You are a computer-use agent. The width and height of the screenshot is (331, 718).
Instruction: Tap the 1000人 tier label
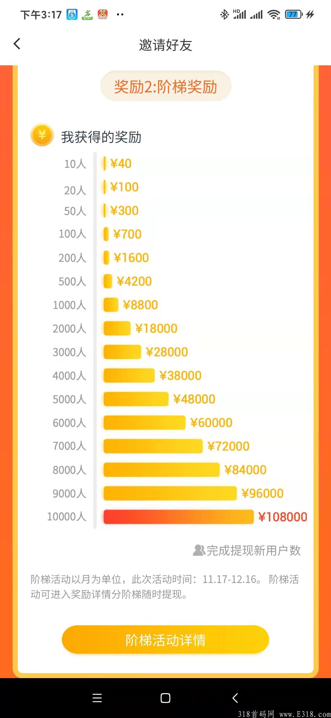pos(70,305)
